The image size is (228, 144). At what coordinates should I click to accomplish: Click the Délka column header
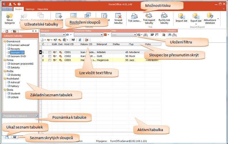point(120,44)
